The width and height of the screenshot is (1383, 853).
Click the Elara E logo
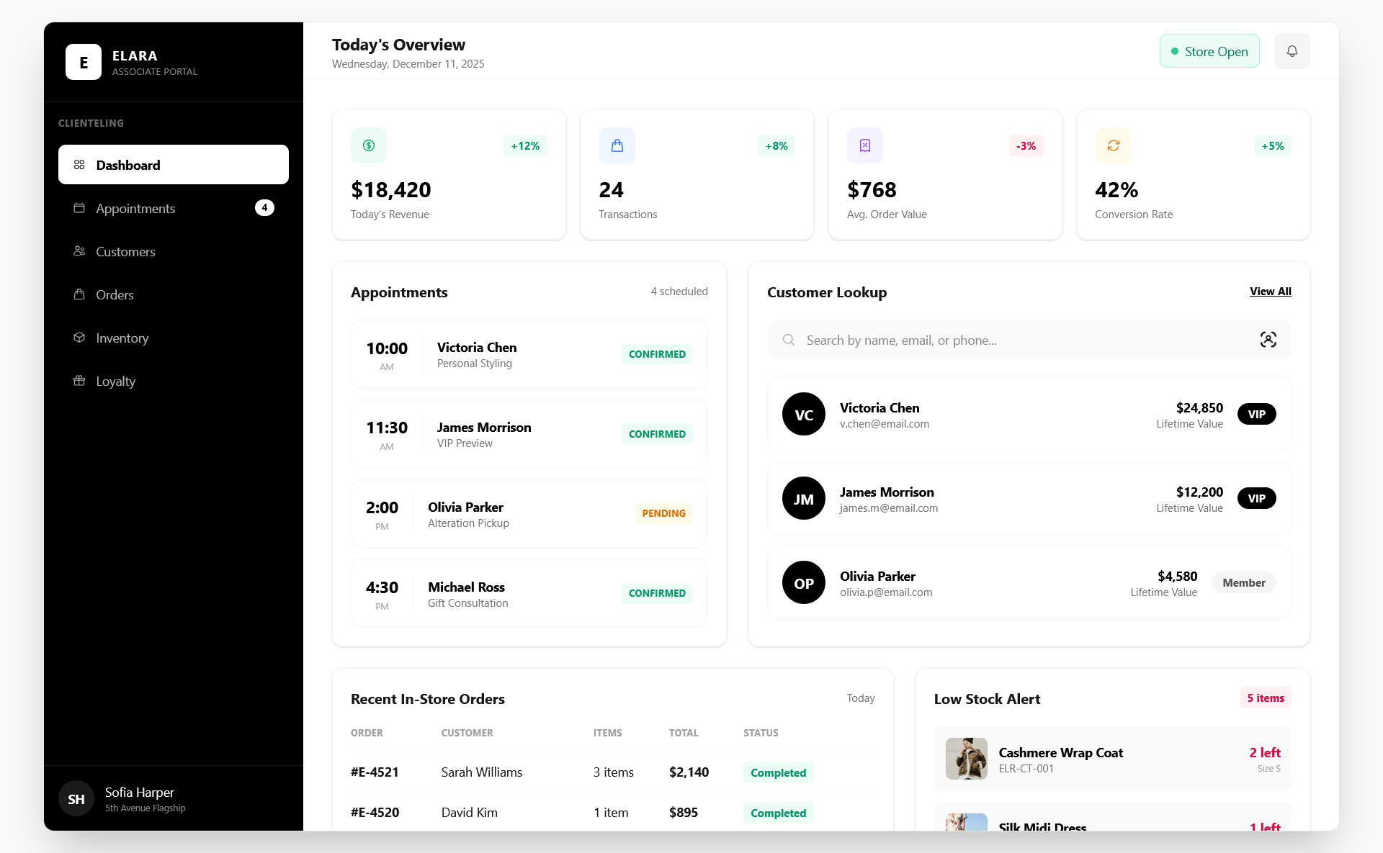pyautogui.click(x=84, y=62)
